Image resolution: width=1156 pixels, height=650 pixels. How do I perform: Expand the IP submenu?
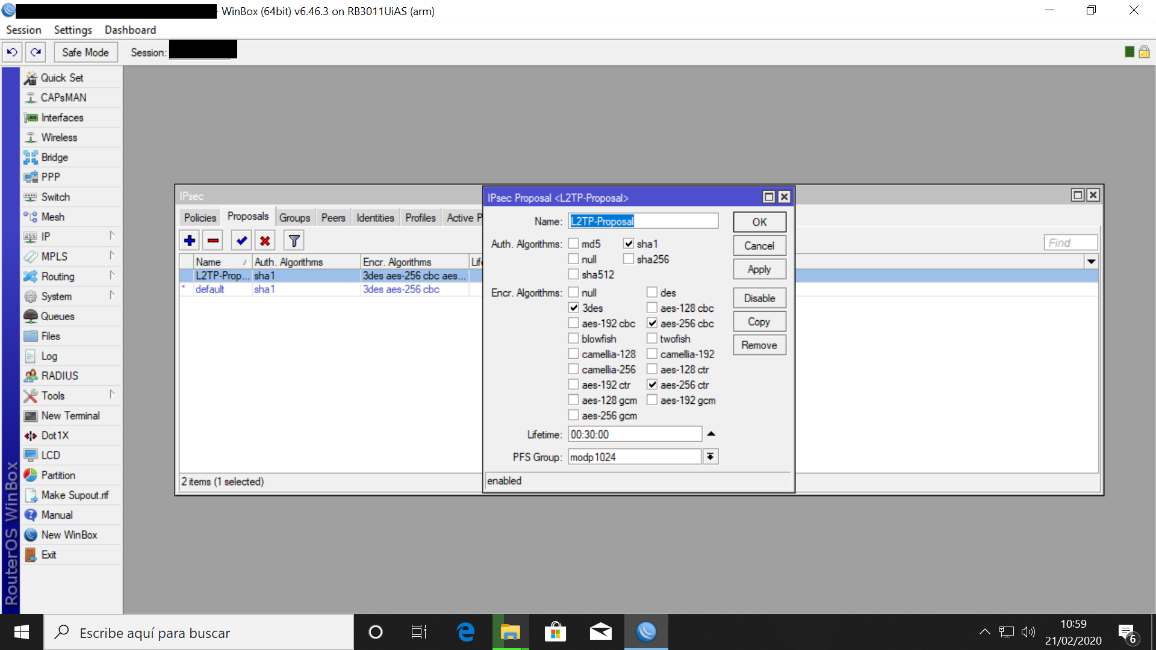click(112, 236)
